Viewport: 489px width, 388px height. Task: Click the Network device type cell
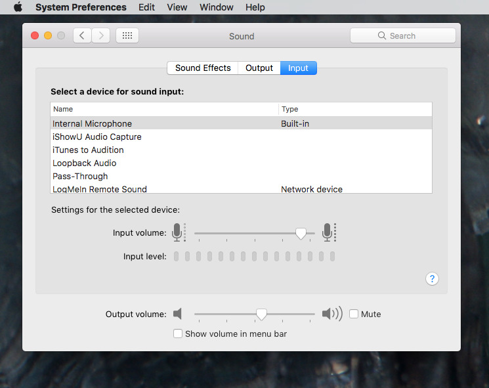pyautogui.click(x=312, y=189)
